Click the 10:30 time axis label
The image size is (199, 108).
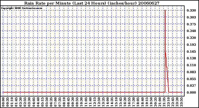click(81, 102)
